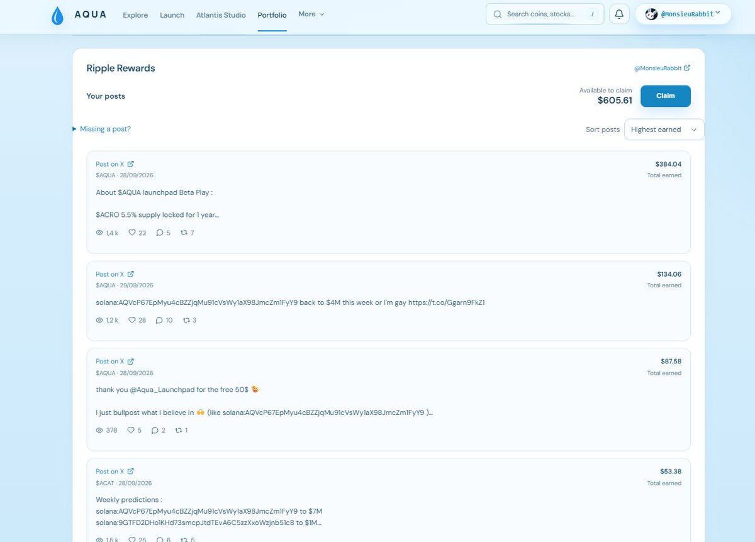Click the "$ACAT · 28/09/2026" post date line
Screen dimensions: 755x542
pyautogui.click(x=124, y=483)
